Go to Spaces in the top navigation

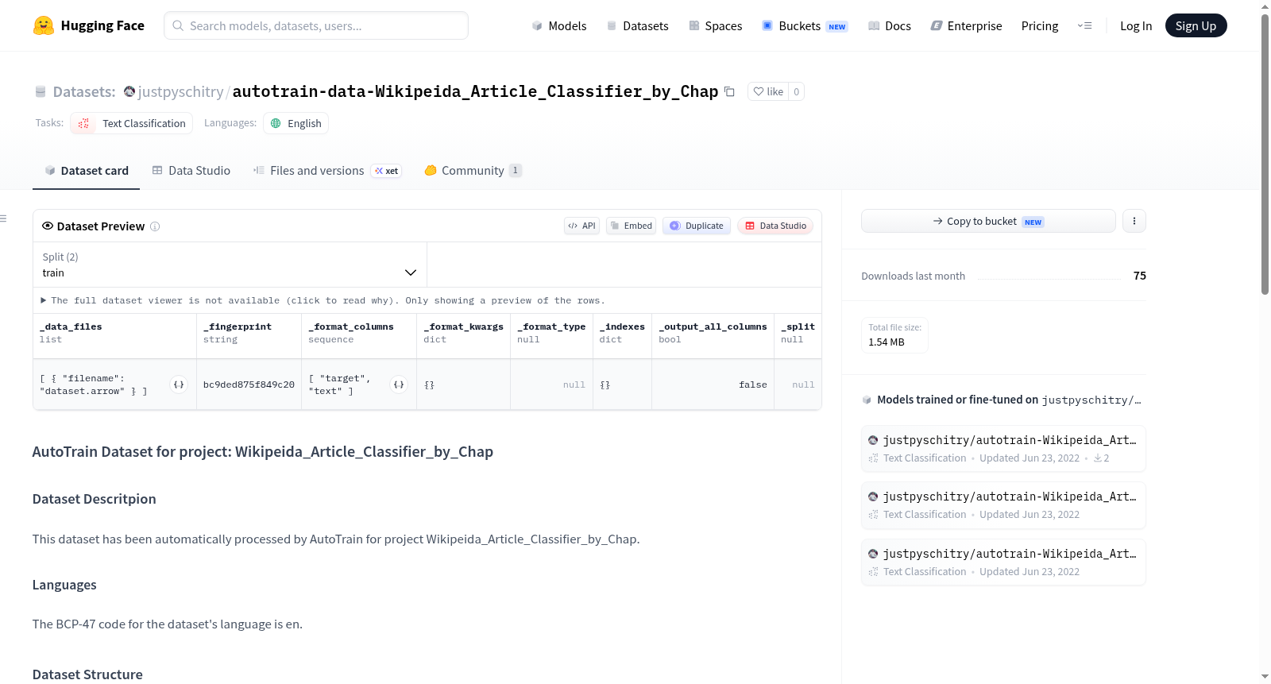715,26
